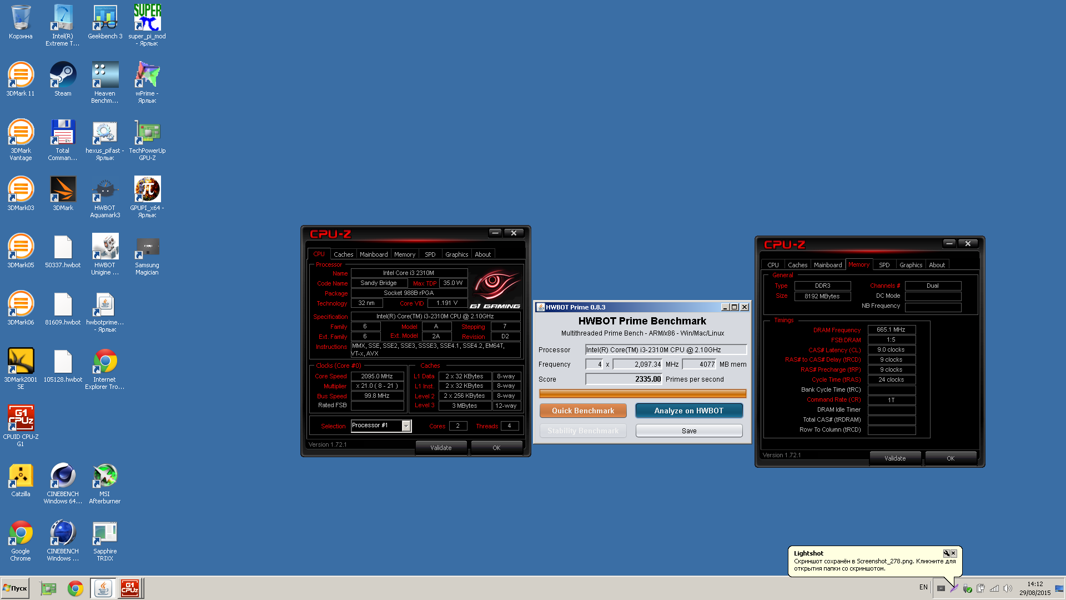Launch 3DMark03 desktop shortcut
Viewport: 1066px width, 600px height.
(21, 194)
